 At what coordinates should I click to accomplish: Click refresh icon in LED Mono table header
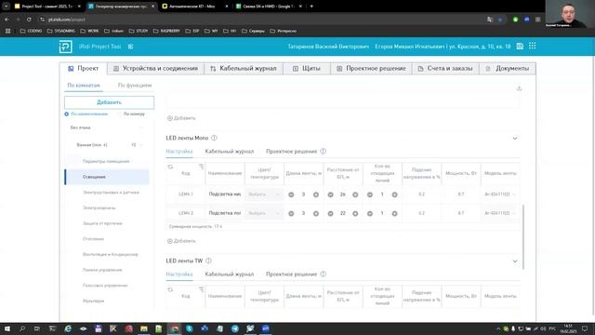point(170,167)
